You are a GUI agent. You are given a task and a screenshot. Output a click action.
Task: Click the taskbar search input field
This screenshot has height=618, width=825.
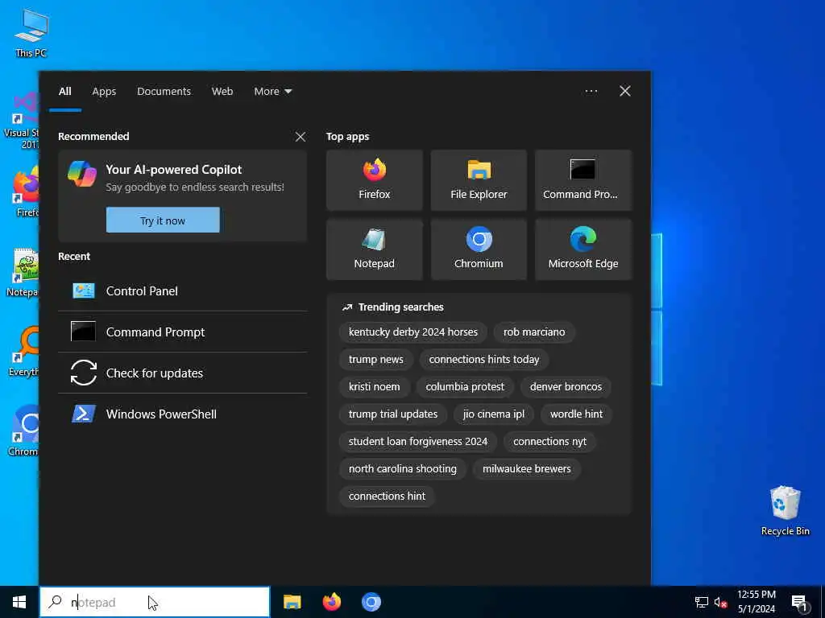(155, 602)
